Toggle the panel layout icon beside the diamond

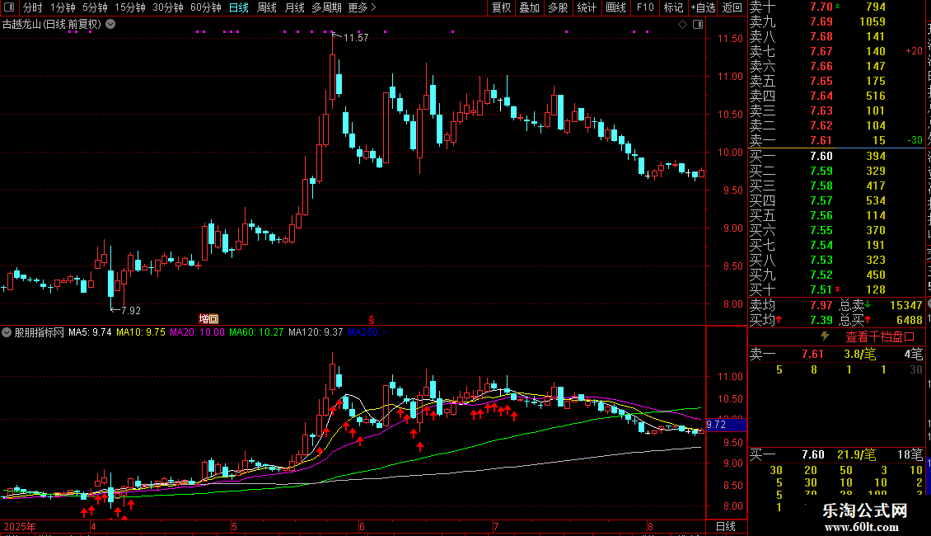(699, 25)
